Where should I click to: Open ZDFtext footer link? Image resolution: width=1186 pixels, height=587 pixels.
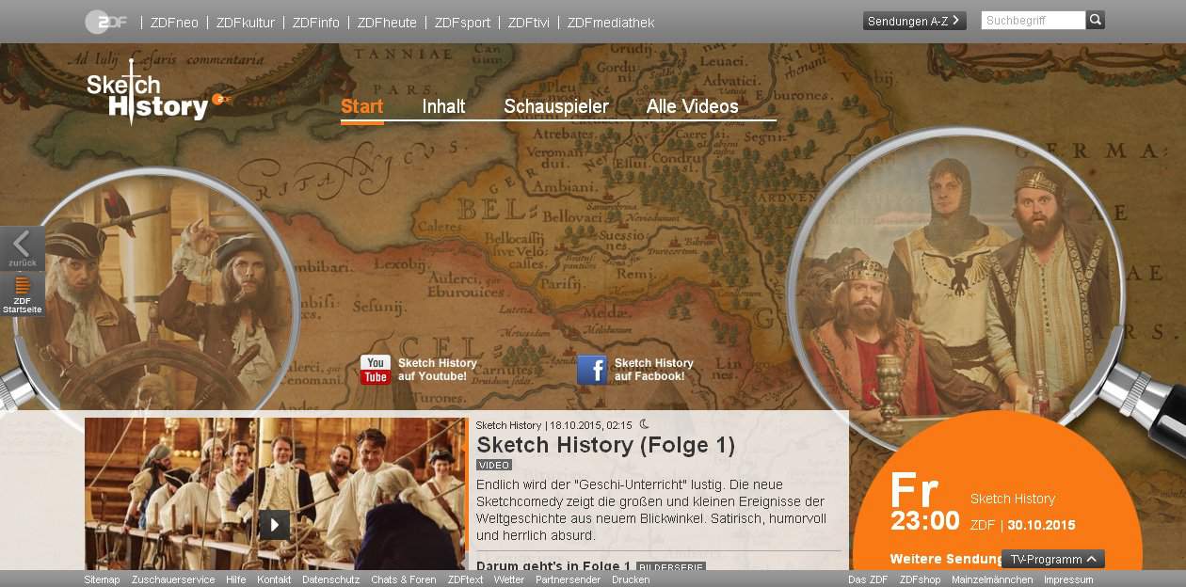465,579
